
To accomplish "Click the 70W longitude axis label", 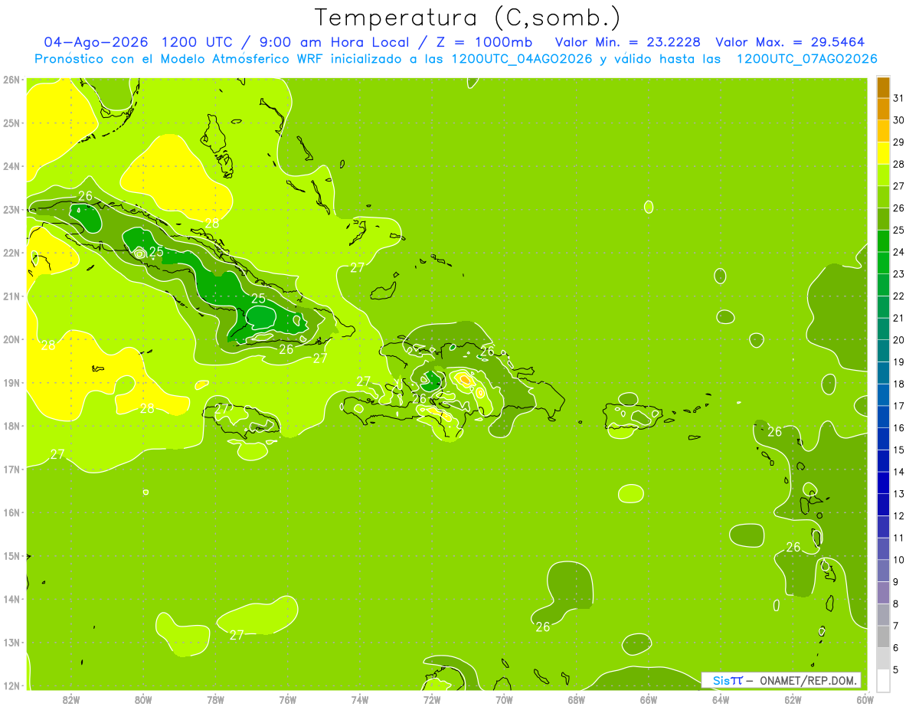I will 504,699.
